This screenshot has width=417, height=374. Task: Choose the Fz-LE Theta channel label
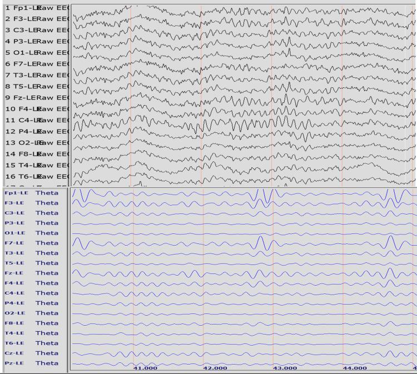[31, 273]
